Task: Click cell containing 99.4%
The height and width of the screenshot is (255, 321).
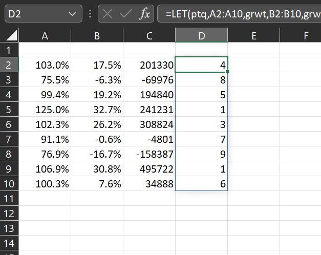Action: click(45, 94)
